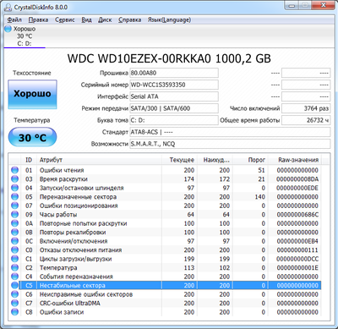This screenshot has width=338, height=329.
Task: Click raw value 0000000008DA
Action: click(297, 179)
